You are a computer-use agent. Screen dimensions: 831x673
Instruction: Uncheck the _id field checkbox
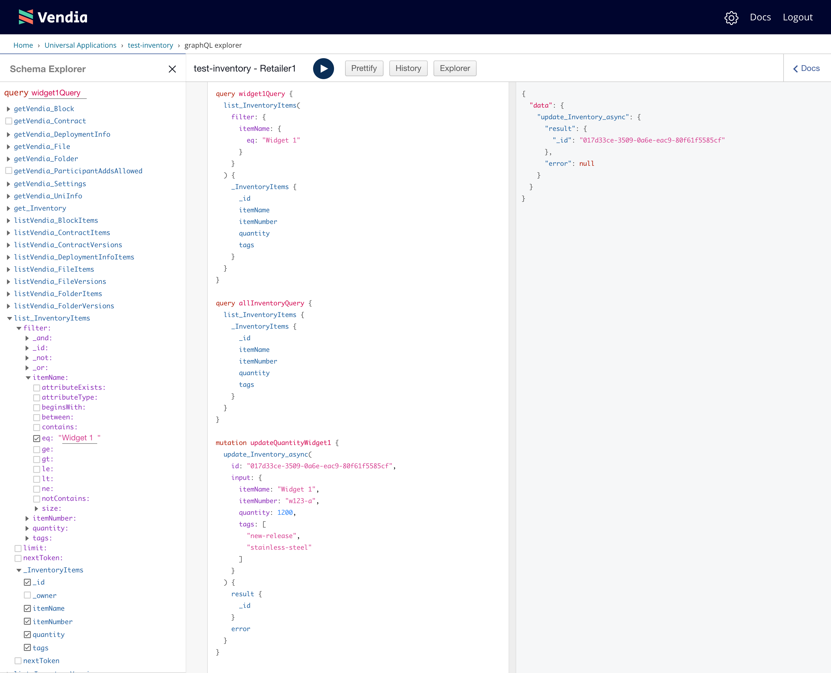(x=27, y=582)
